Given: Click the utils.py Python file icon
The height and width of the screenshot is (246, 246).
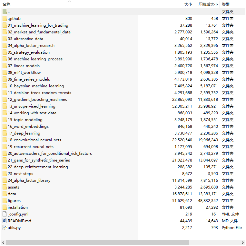Looking at the screenshot, I should pyautogui.click(x=5, y=227).
